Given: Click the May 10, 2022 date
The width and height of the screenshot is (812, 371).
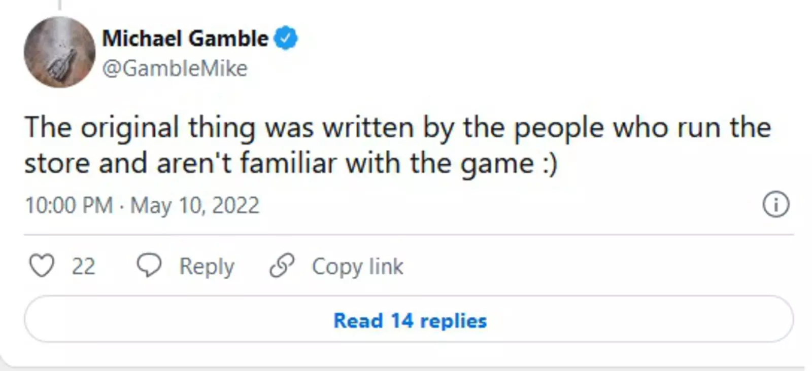Looking at the screenshot, I should click(x=195, y=206).
